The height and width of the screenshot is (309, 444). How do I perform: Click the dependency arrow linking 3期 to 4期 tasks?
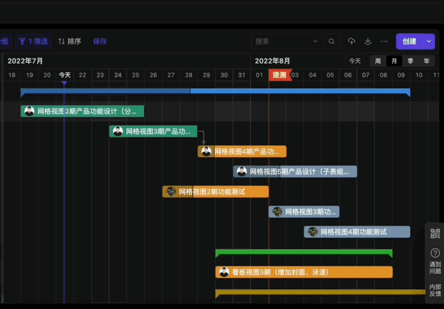click(x=203, y=137)
